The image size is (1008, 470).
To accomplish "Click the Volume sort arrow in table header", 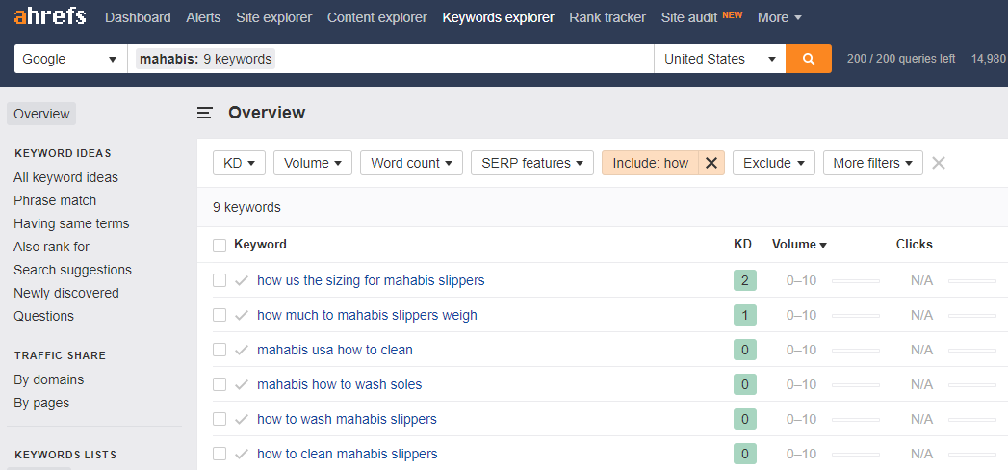I will pyautogui.click(x=823, y=245).
